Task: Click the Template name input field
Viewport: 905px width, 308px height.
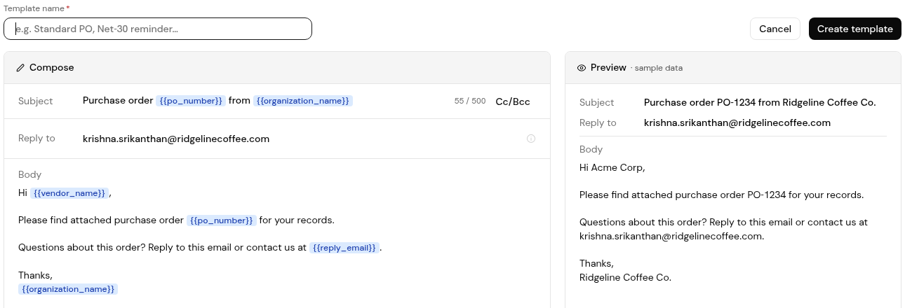Action: point(158,29)
